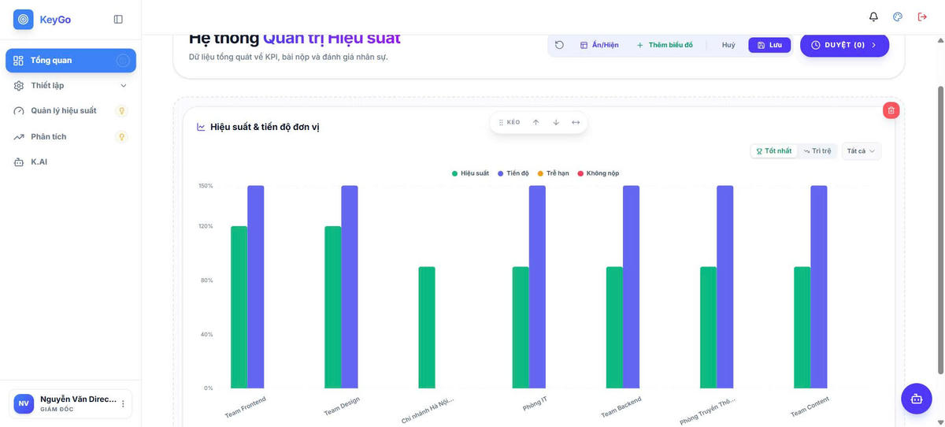This screenshot has width=945, height=427.
Task: Toggle the Hiệu suất legend series
Action: click(471, 173)
